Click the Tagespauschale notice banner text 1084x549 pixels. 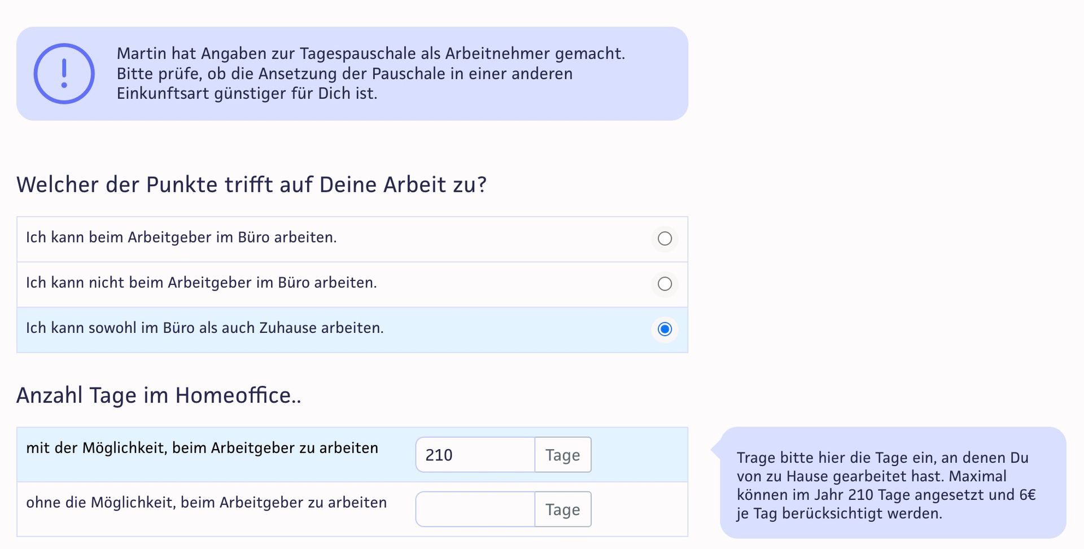371,73
